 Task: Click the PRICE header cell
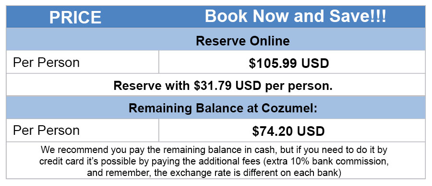pos(75,17)
